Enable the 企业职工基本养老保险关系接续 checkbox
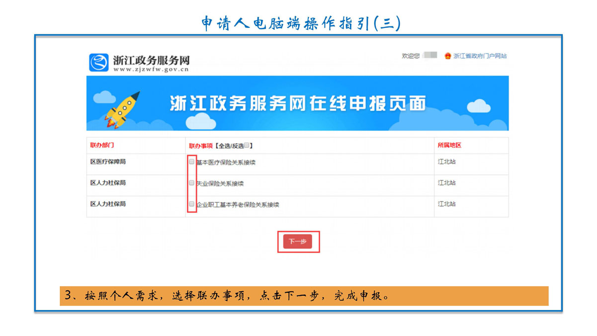 (x=192, y=204)
